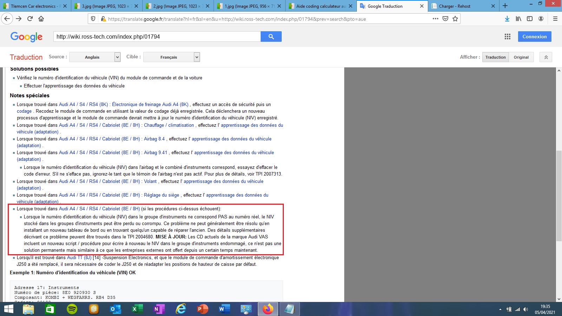Open the Firefox home page
This screenshot has height=316, width=562.
click(41, 19)
